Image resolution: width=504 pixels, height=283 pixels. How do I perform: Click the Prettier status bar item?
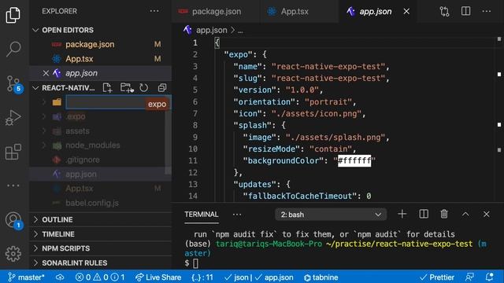pos(437,277)
